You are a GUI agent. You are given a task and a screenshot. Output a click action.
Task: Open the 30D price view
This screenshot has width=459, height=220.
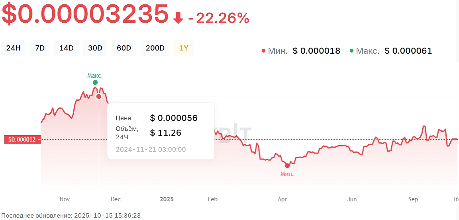coord(95,48)
